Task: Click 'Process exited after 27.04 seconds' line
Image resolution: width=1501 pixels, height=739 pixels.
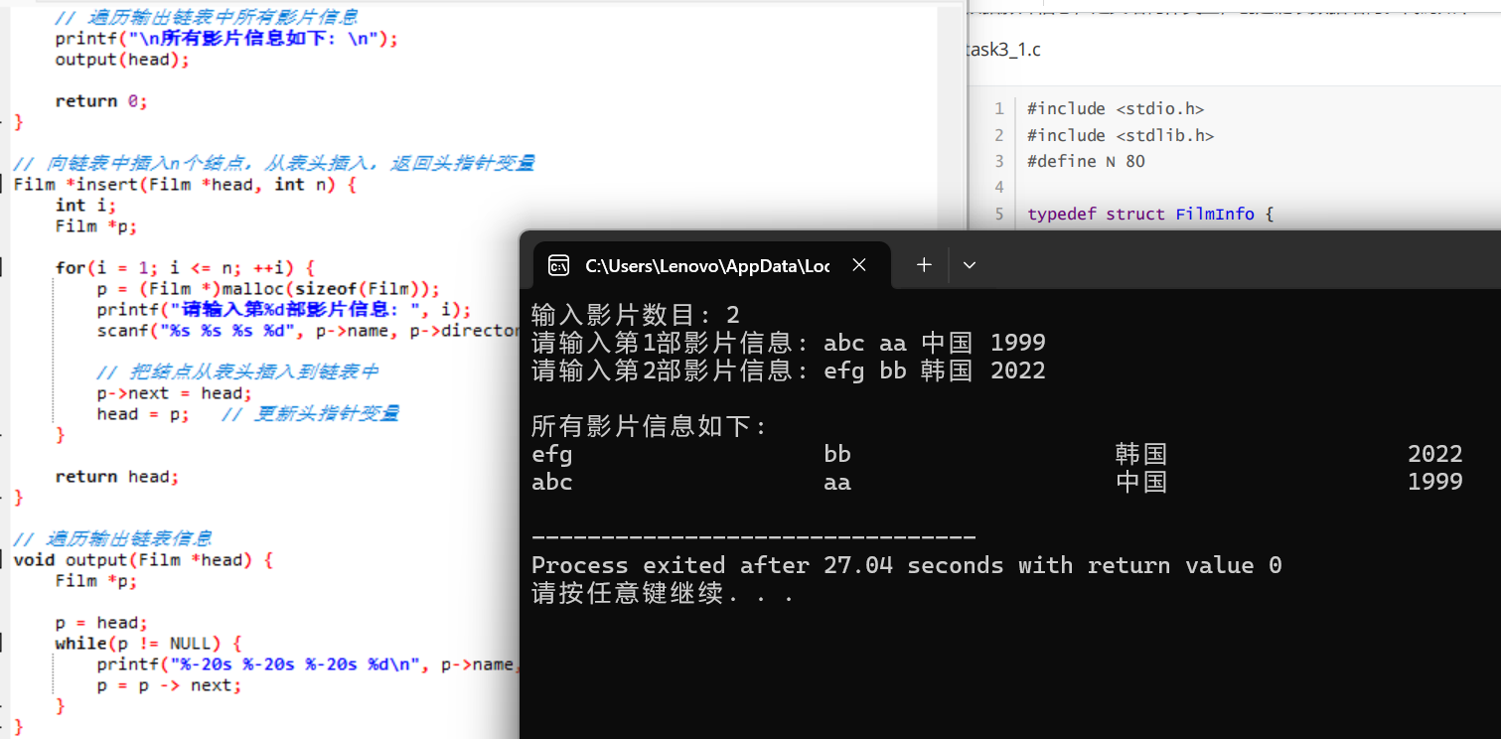Action: (907, 566)
